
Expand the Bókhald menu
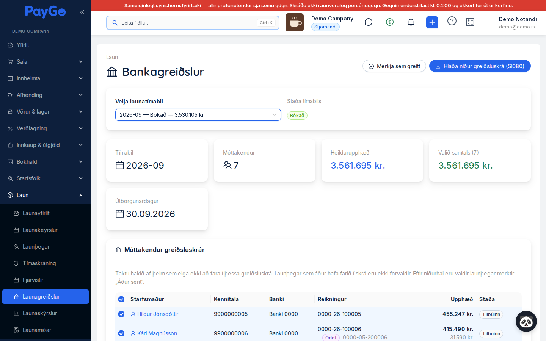[x=45, y=162]
